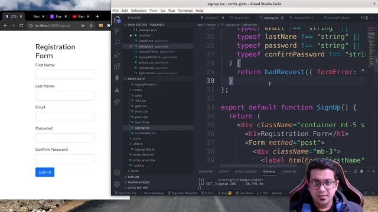Close the signup.tsx editor tab
The image size is (378, 212).
coord(282,18)
